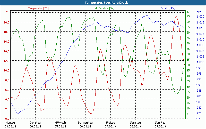Click the 95 humidity axis value
Viewport: 206px width, 129px height.
tap(188, 17)
